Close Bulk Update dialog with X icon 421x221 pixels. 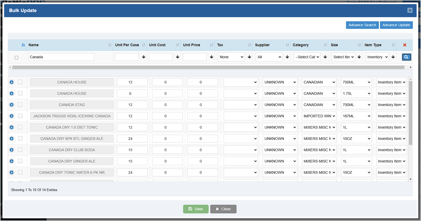pyautogui.click(x=410, y=10)
